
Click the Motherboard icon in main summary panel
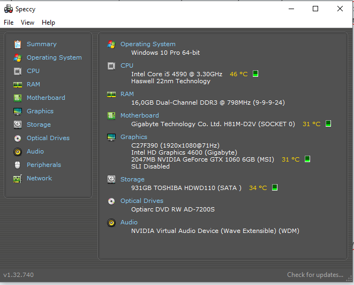[x=111, y=116]
